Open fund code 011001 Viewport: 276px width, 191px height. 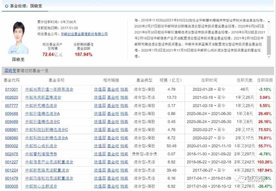tap(11, 90)
